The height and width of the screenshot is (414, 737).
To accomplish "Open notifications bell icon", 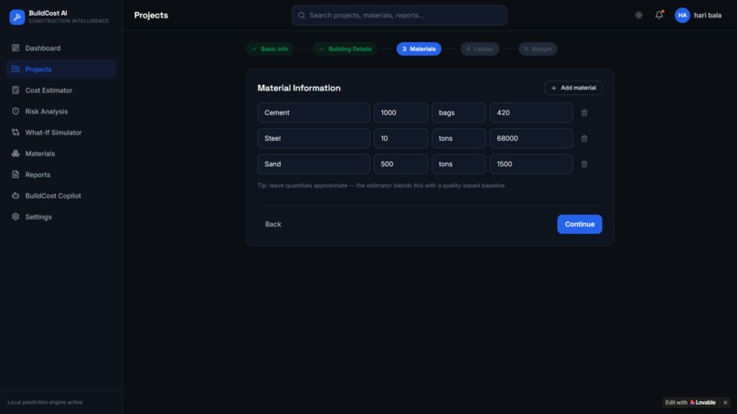I will [x=659, y=15].
